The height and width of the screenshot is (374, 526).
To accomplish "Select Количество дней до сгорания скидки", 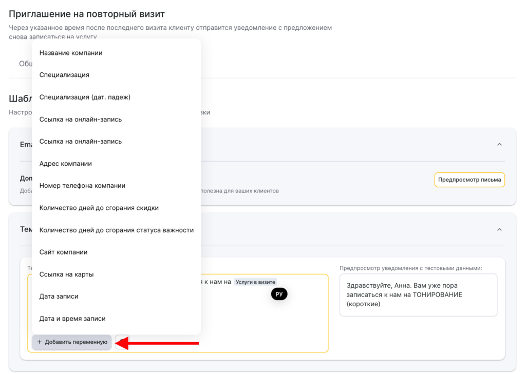I will click(x=99, y=208).
